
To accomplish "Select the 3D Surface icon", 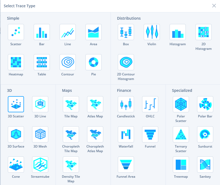I will (16, 134).
